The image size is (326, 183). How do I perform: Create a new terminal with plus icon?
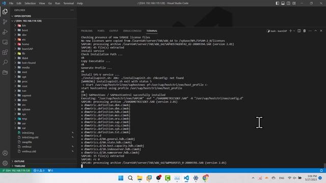point(291,30)
